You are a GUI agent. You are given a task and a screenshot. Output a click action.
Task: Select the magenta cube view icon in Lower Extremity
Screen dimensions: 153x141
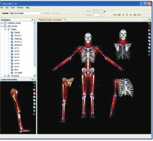34,94
